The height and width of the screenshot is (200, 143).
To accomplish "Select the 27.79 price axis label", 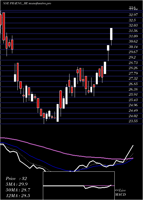I will [133, 73].
